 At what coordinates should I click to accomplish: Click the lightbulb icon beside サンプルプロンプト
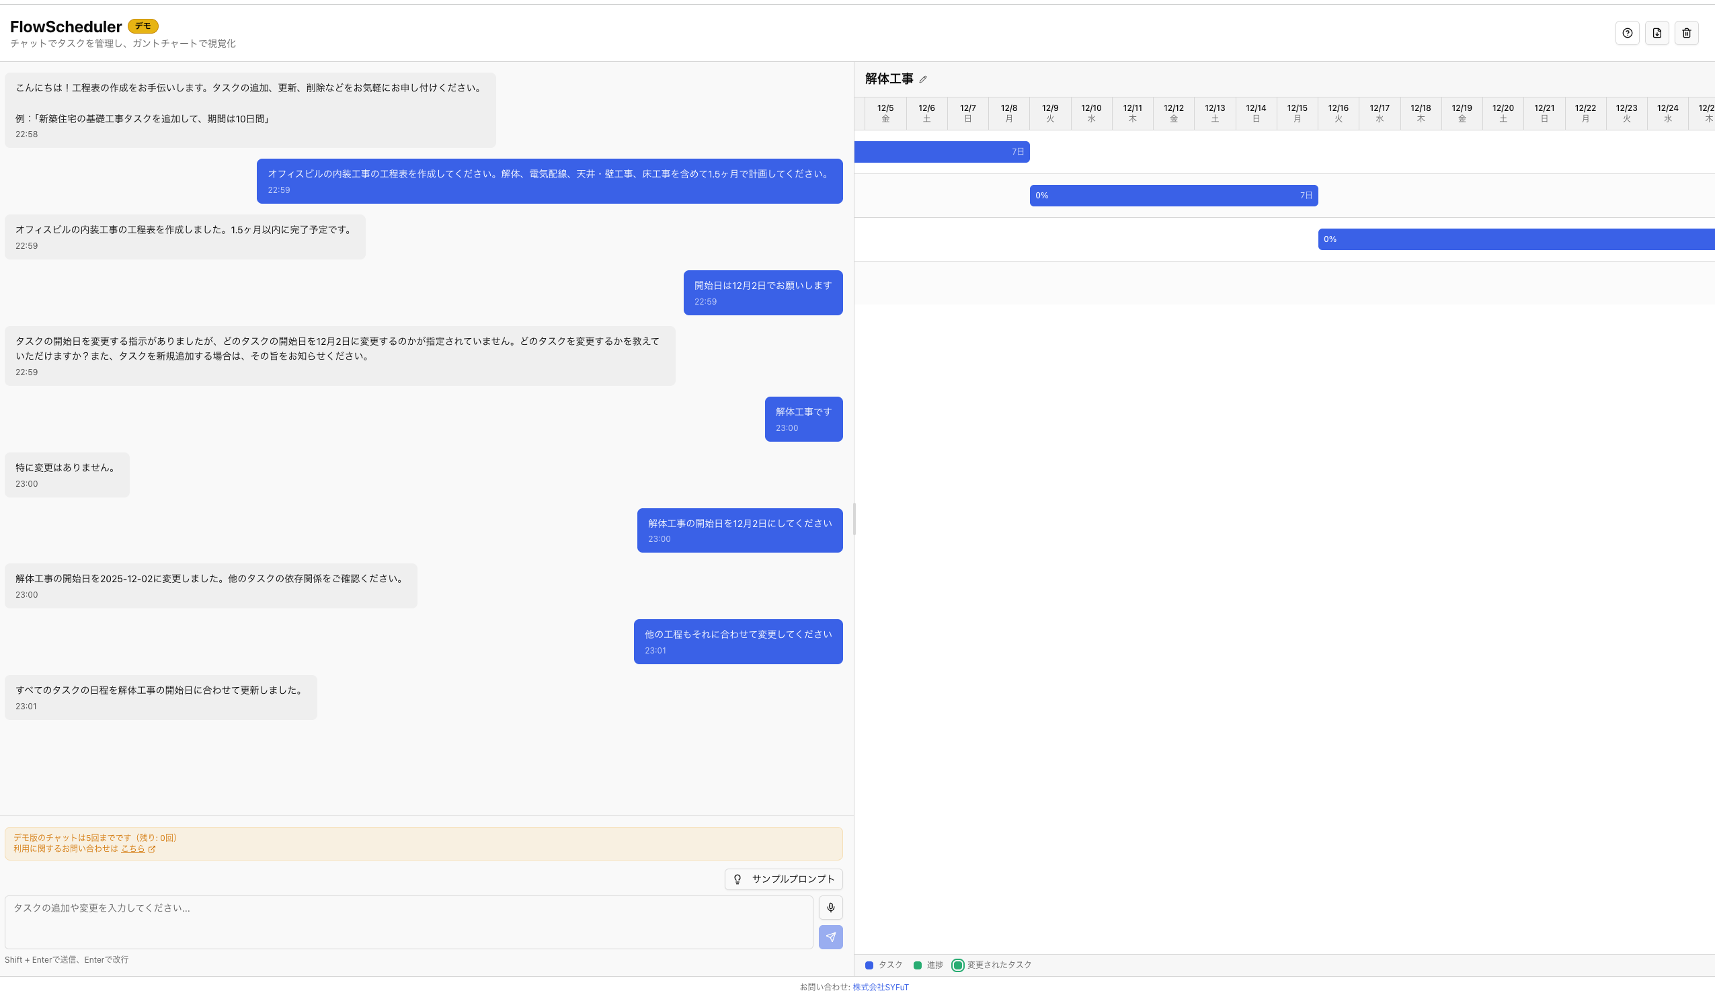[737, 879]
